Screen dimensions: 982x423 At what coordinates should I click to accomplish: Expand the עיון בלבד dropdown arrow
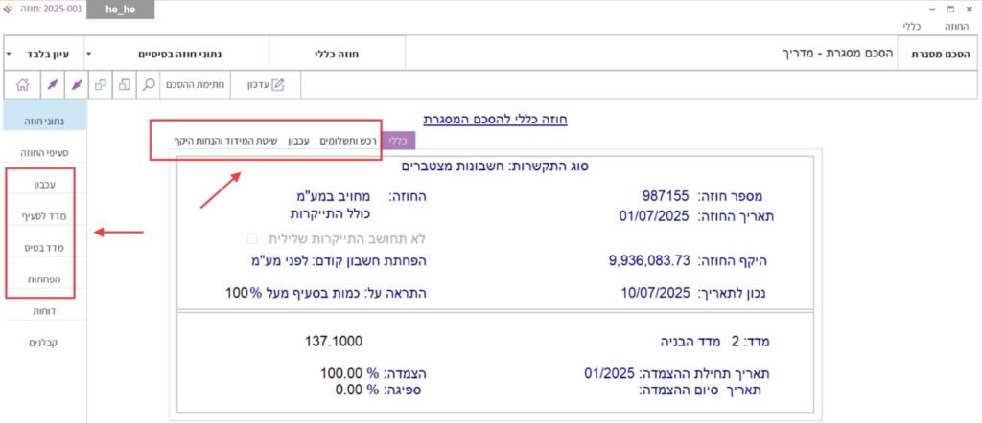coord(9,54)
